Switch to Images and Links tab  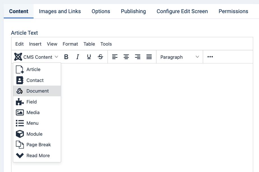point(60,11)
